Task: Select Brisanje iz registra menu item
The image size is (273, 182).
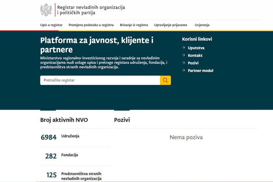Action: coord(134,25)
